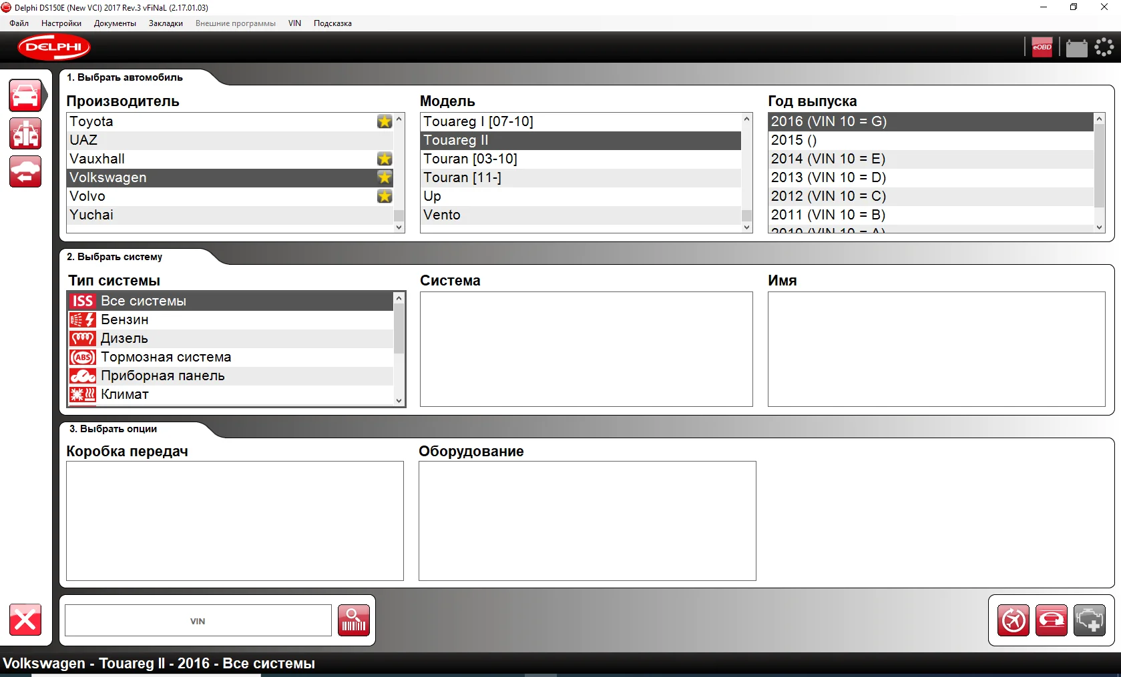Click system type list scroll down arrow
This screenshot has height=677, width=1121.
pos(399,401)
